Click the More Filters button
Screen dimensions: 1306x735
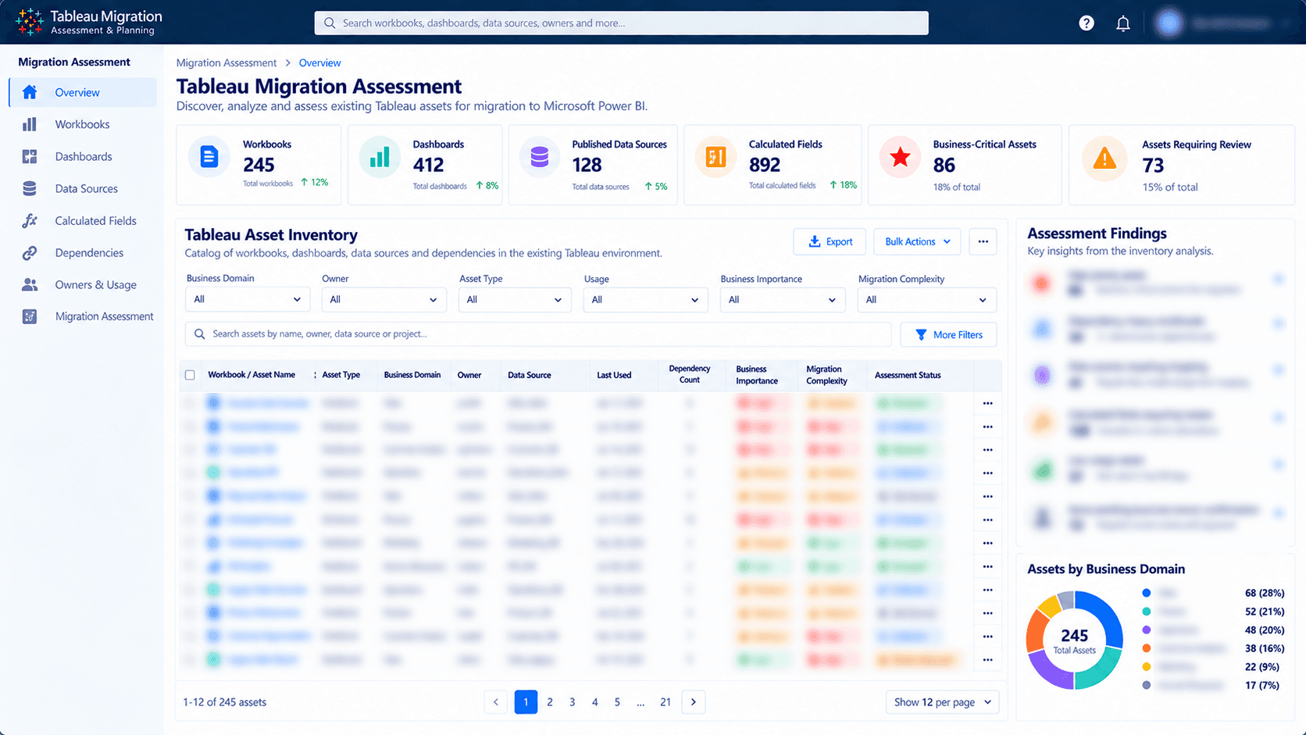click(948, 335)
